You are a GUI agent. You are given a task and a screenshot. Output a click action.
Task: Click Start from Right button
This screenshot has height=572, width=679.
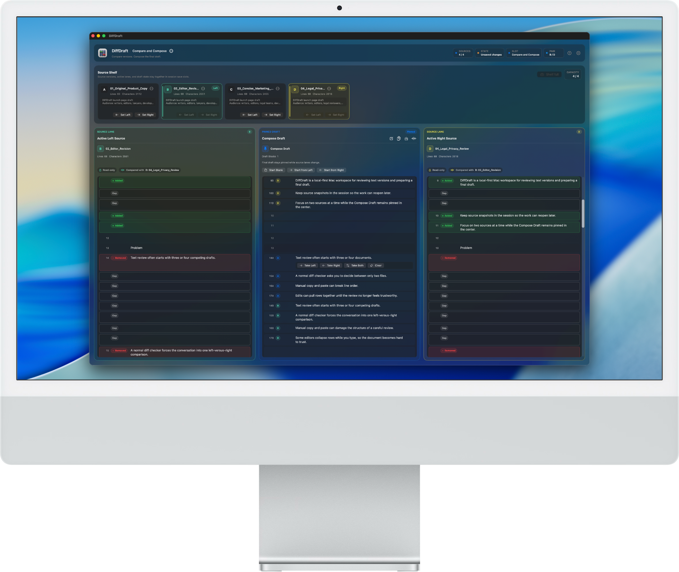click(x=332, y=170)
